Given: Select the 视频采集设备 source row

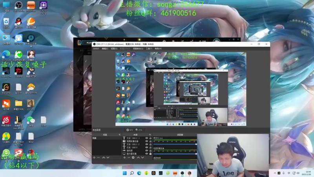Looking at the screenshot, I should point(137,141).
